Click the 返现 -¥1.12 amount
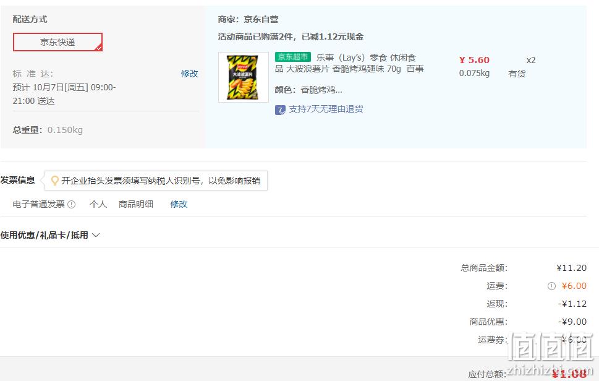Image resolution: width=599 pixels, height=381 pixels. click(572, 304)
